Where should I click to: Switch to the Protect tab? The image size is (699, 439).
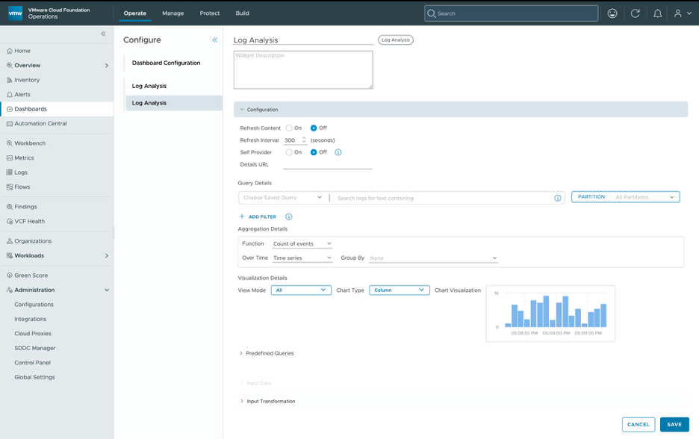[210, 13]
